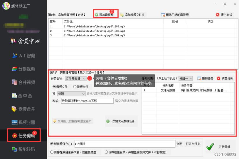Click 删除任务 button text
240x159 pixels.
coord(208,78)
